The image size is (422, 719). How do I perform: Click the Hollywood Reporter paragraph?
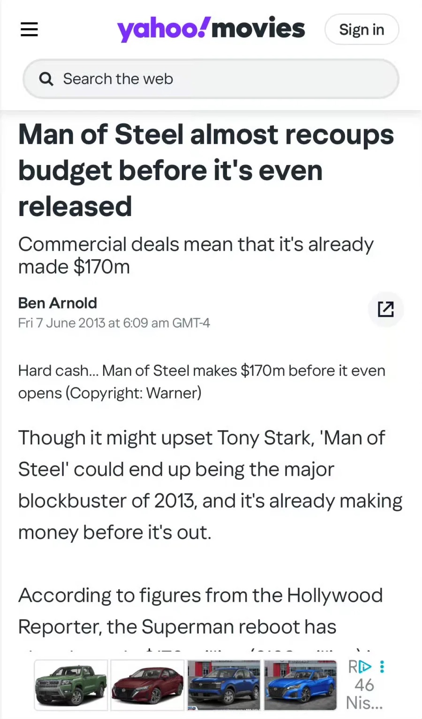coord(201,611)
